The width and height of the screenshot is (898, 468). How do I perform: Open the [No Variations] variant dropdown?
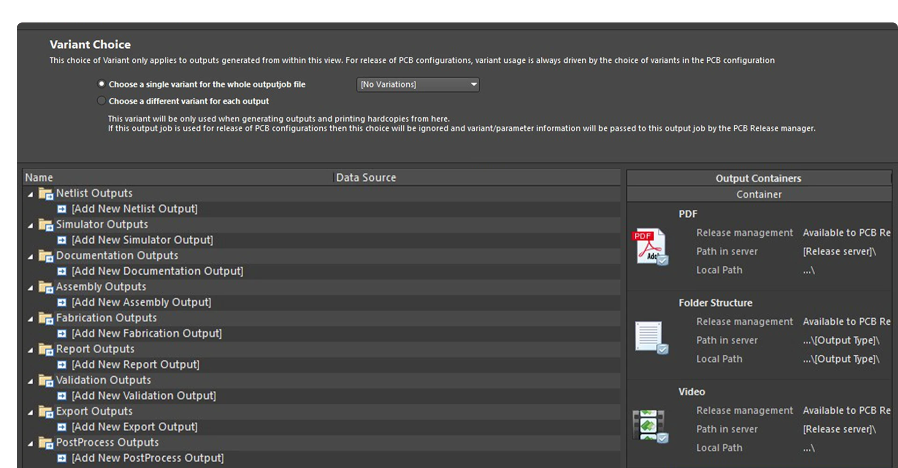(418, 84)
